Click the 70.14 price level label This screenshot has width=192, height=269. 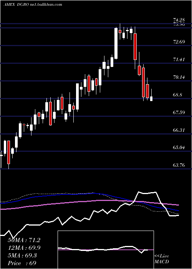[x=179, y=77]
